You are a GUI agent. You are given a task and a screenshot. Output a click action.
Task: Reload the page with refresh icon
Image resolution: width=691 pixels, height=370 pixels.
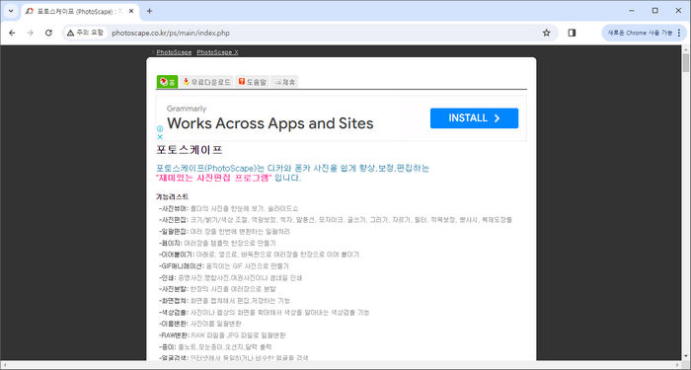coord(49,33)
